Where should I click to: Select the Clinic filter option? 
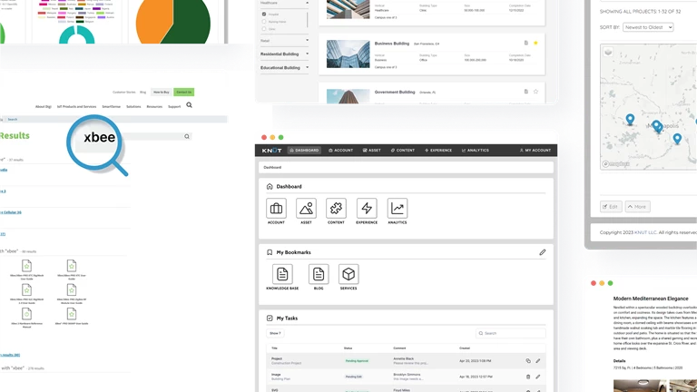click(x=264, y=29)
